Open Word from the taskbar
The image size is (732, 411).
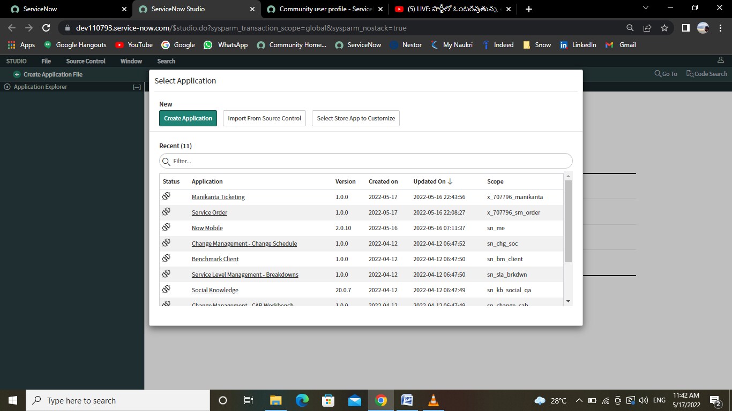(x=407, y=400)
